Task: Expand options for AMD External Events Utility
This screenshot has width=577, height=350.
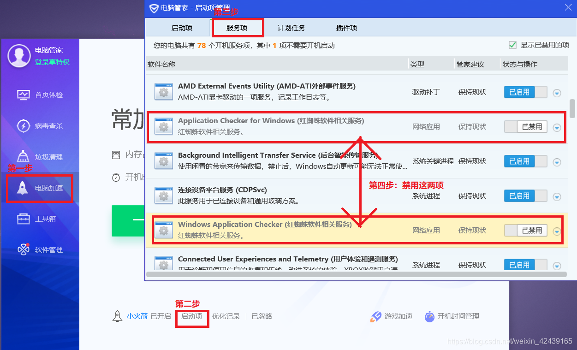Action: click(x=557, y=93)
